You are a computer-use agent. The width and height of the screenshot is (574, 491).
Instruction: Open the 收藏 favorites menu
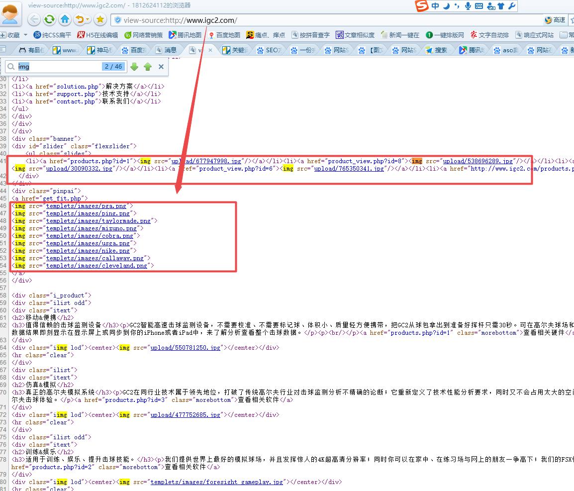[11, 35]
